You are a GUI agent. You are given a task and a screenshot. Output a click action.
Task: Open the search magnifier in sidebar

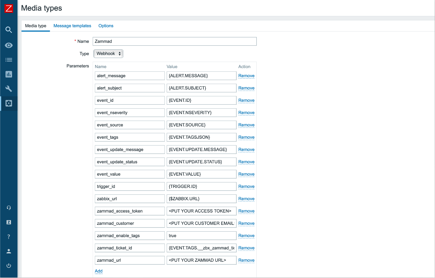(9, 30)
